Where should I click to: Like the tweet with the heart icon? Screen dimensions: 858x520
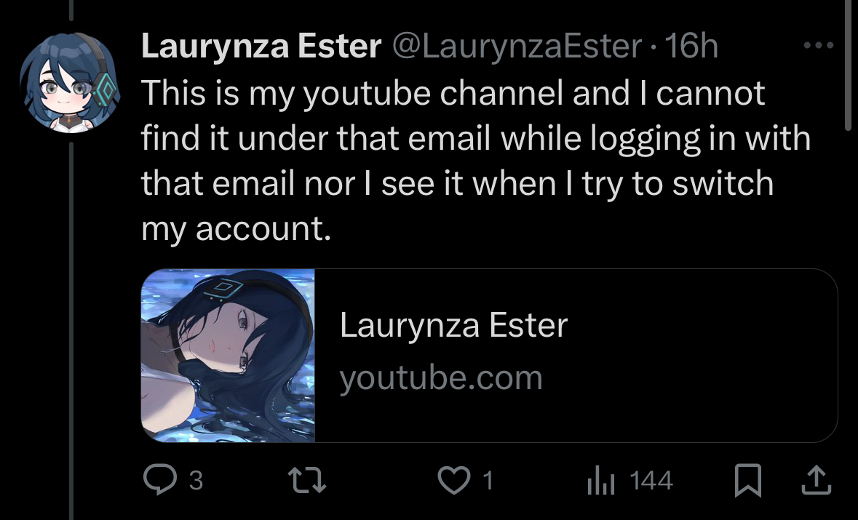[456, 481]
